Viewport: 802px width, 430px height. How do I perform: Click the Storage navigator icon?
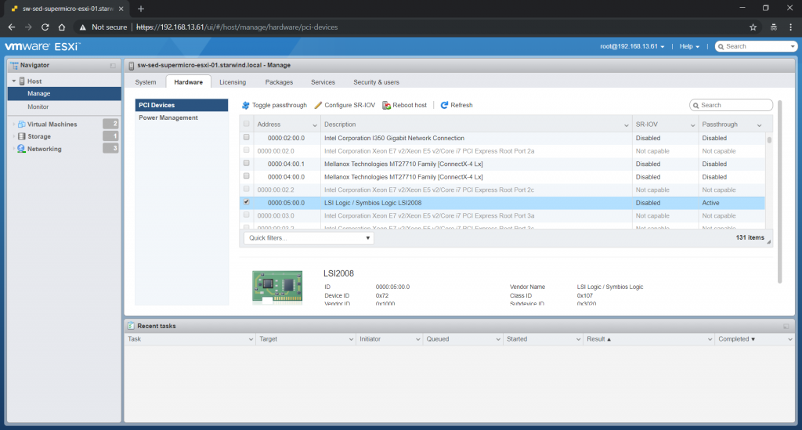[21, 136]
